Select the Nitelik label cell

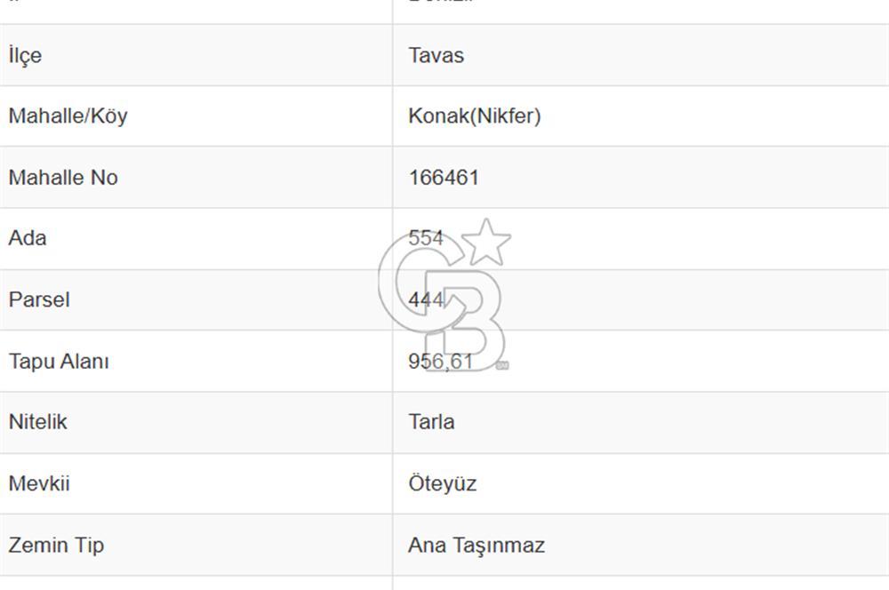click(x=196, y=422)
